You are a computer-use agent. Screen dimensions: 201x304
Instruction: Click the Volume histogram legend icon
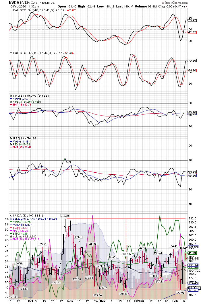click(x=11, y=237)
